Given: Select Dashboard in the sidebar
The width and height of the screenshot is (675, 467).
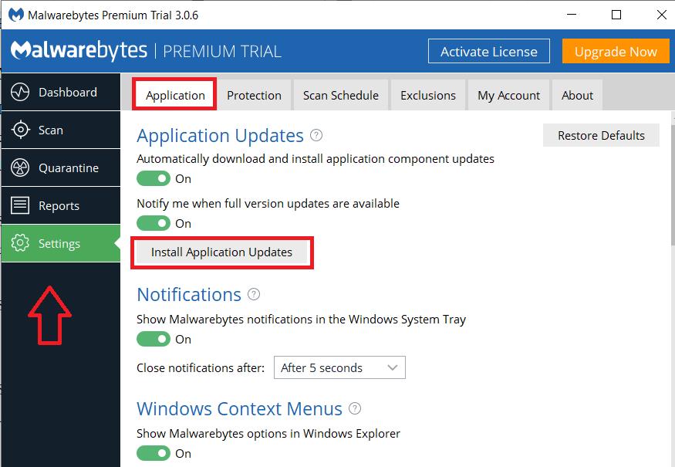Looking at the screenshot, I should point(61,92).
